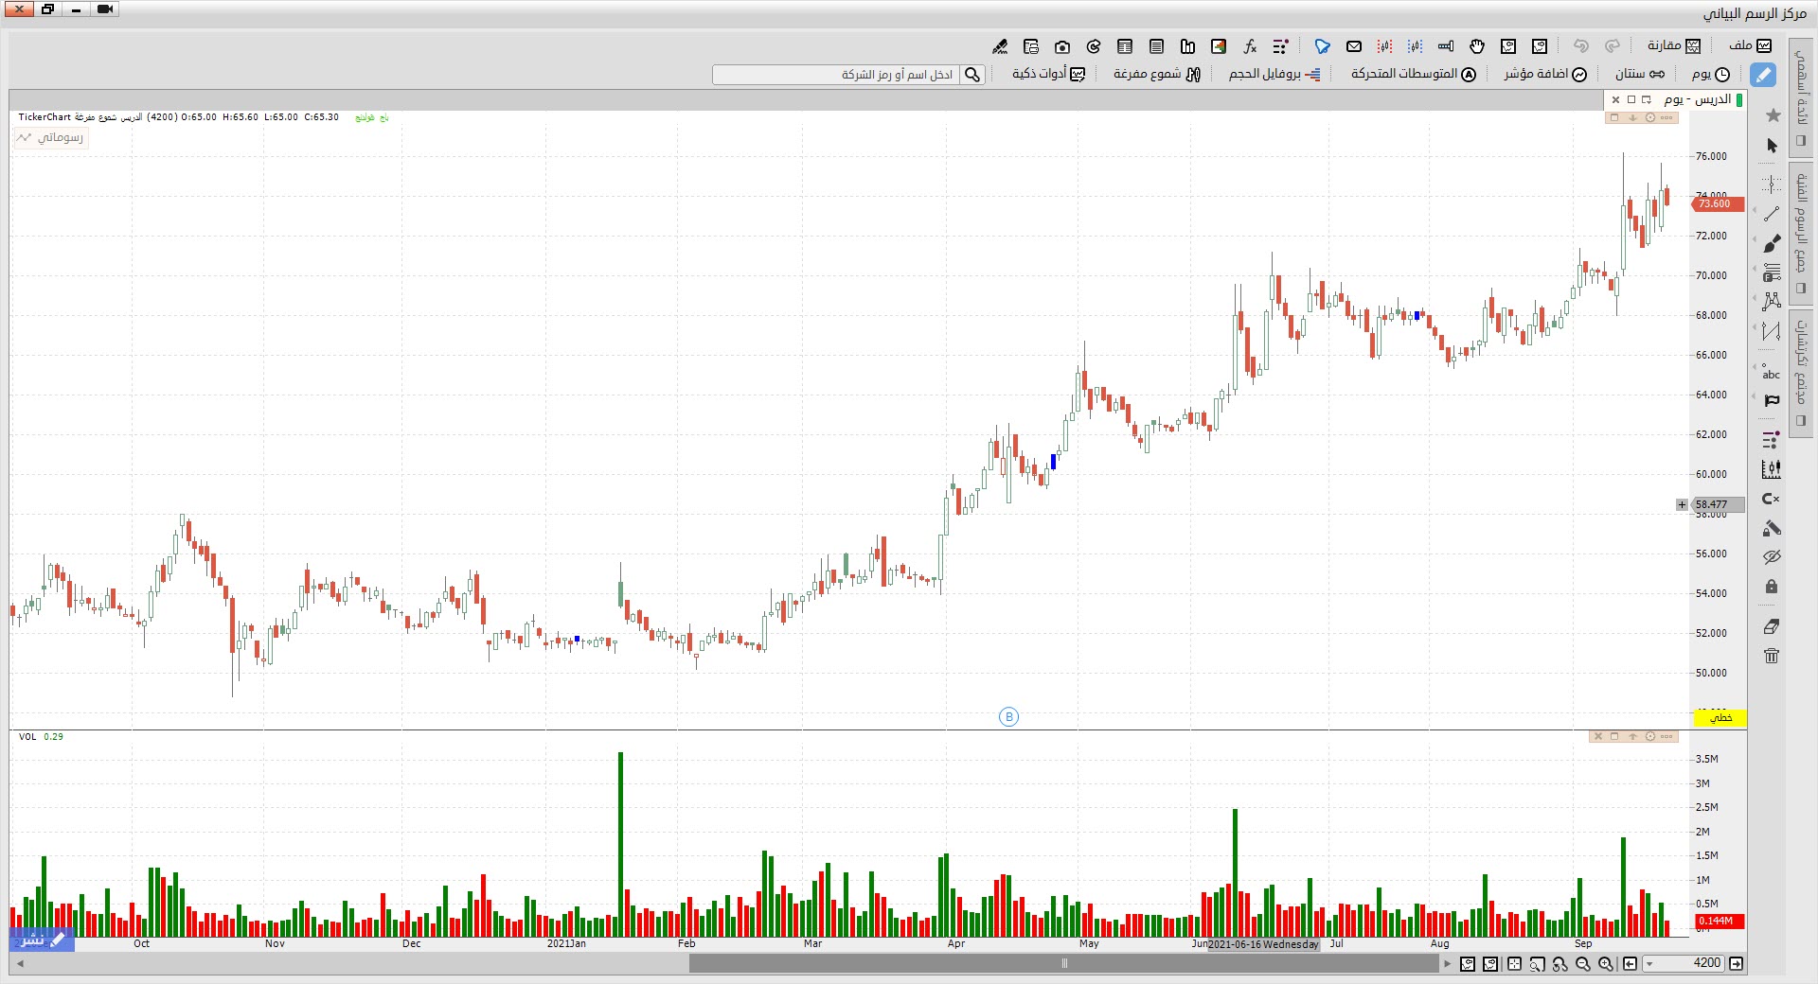
Task: Click the zoom in magnifier
Action: click(1606, 964)
